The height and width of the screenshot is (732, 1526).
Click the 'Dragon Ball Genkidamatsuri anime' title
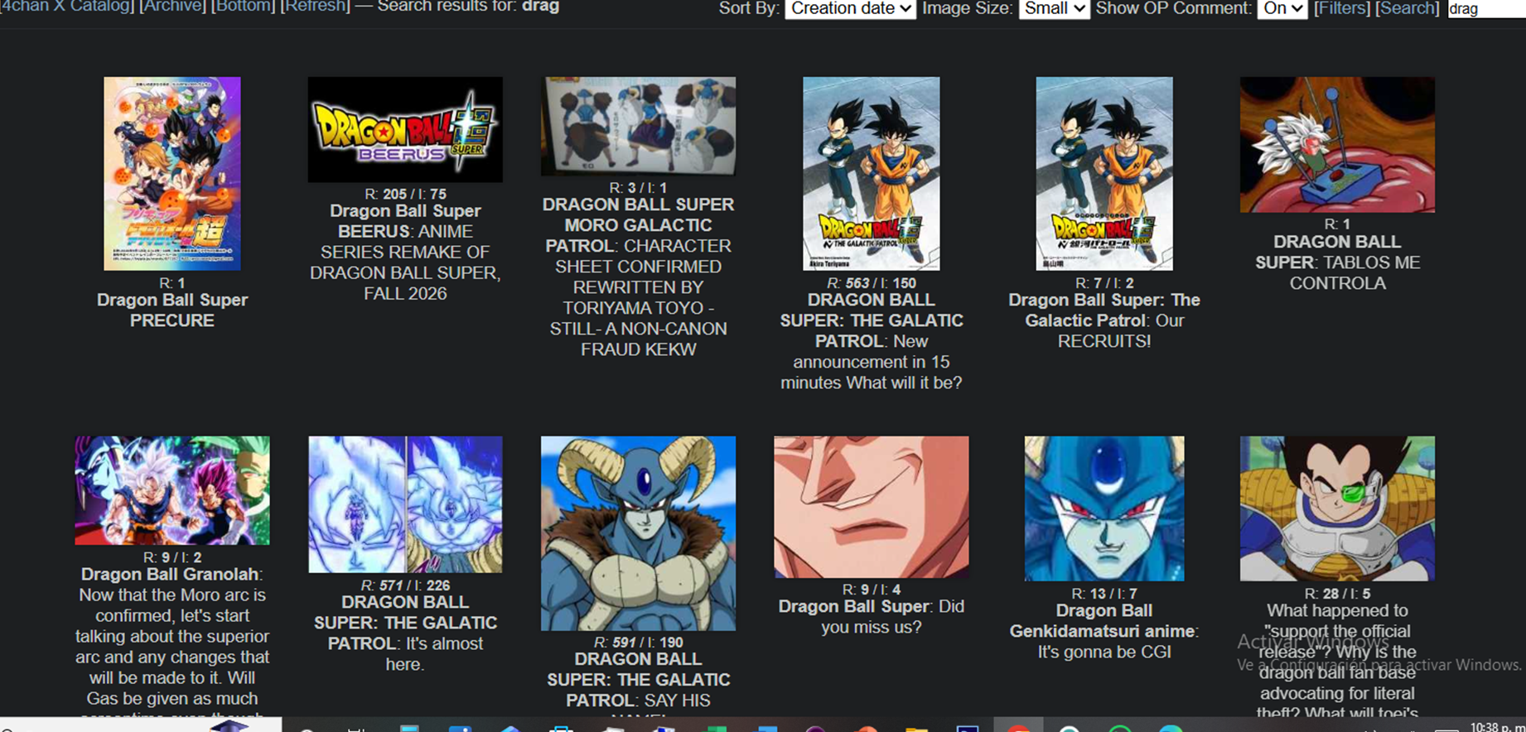pyautogui.click(x=1103, y=621)
